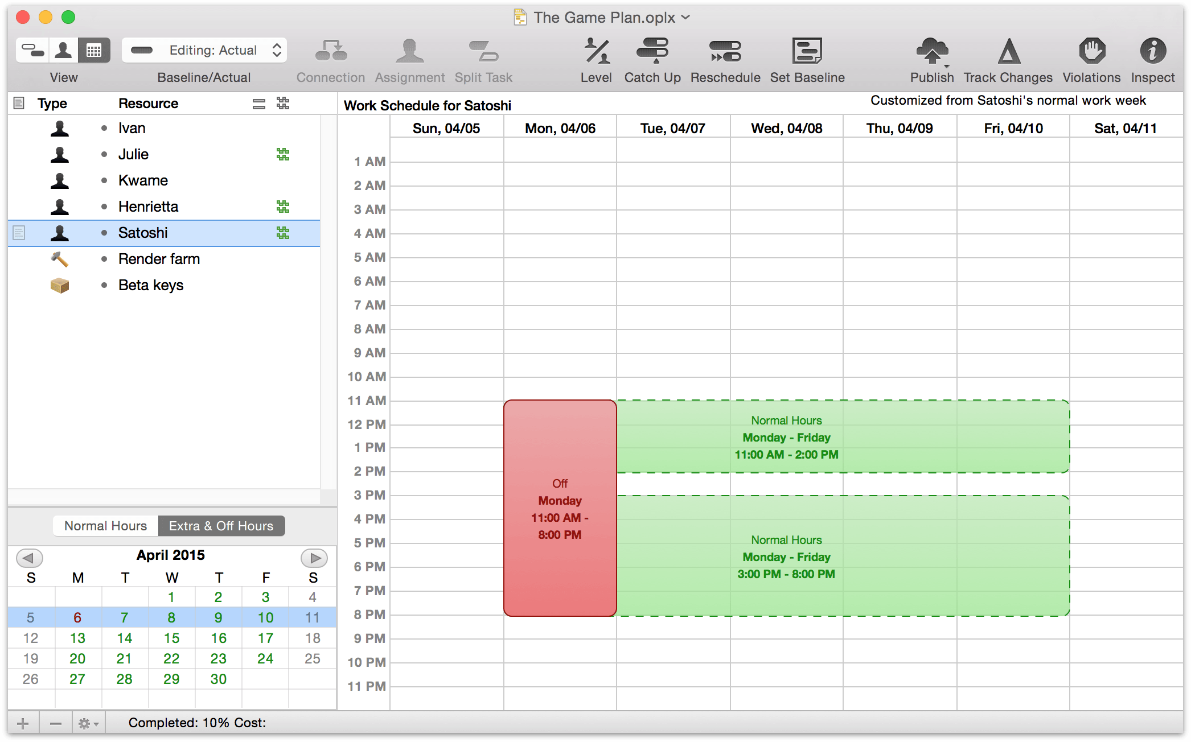Select Normal Hours 3:00 PM - 8:00 PM block
Image resolution: width=1191 pixels, height=742 pixels.
tap(843, 556)
